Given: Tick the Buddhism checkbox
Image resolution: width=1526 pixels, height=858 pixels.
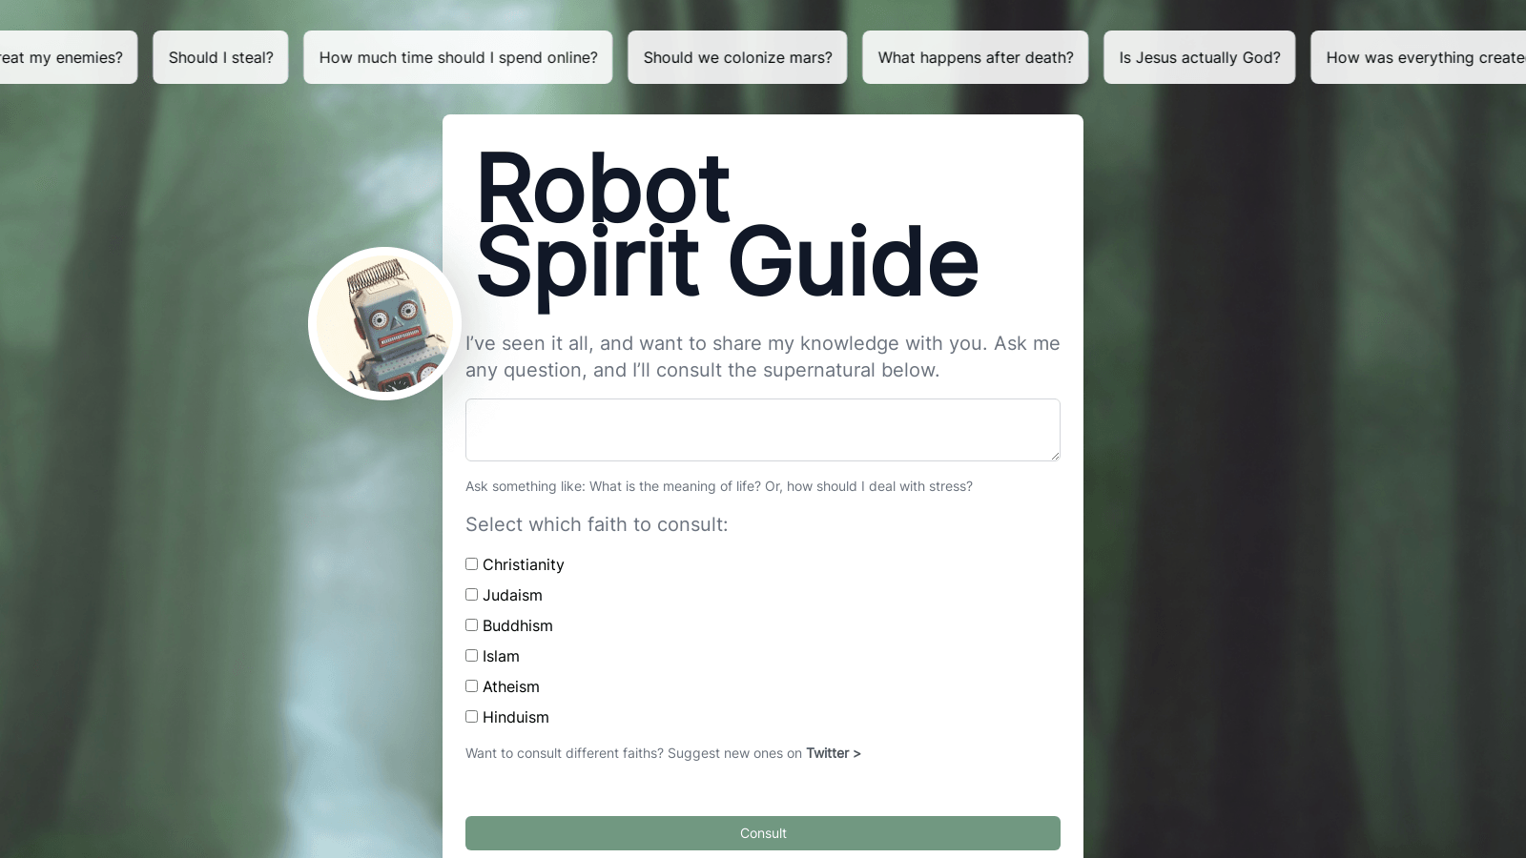Looking at the screenshot, I should (x=471, y=625).
